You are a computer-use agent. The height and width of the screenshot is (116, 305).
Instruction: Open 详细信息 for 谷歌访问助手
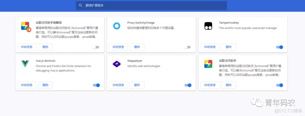[x=210, y=85]
